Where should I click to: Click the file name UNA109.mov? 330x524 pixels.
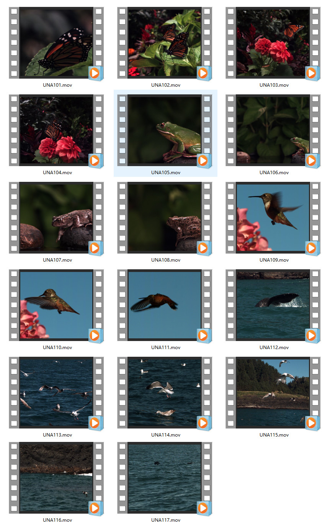[x=274, y=260]
